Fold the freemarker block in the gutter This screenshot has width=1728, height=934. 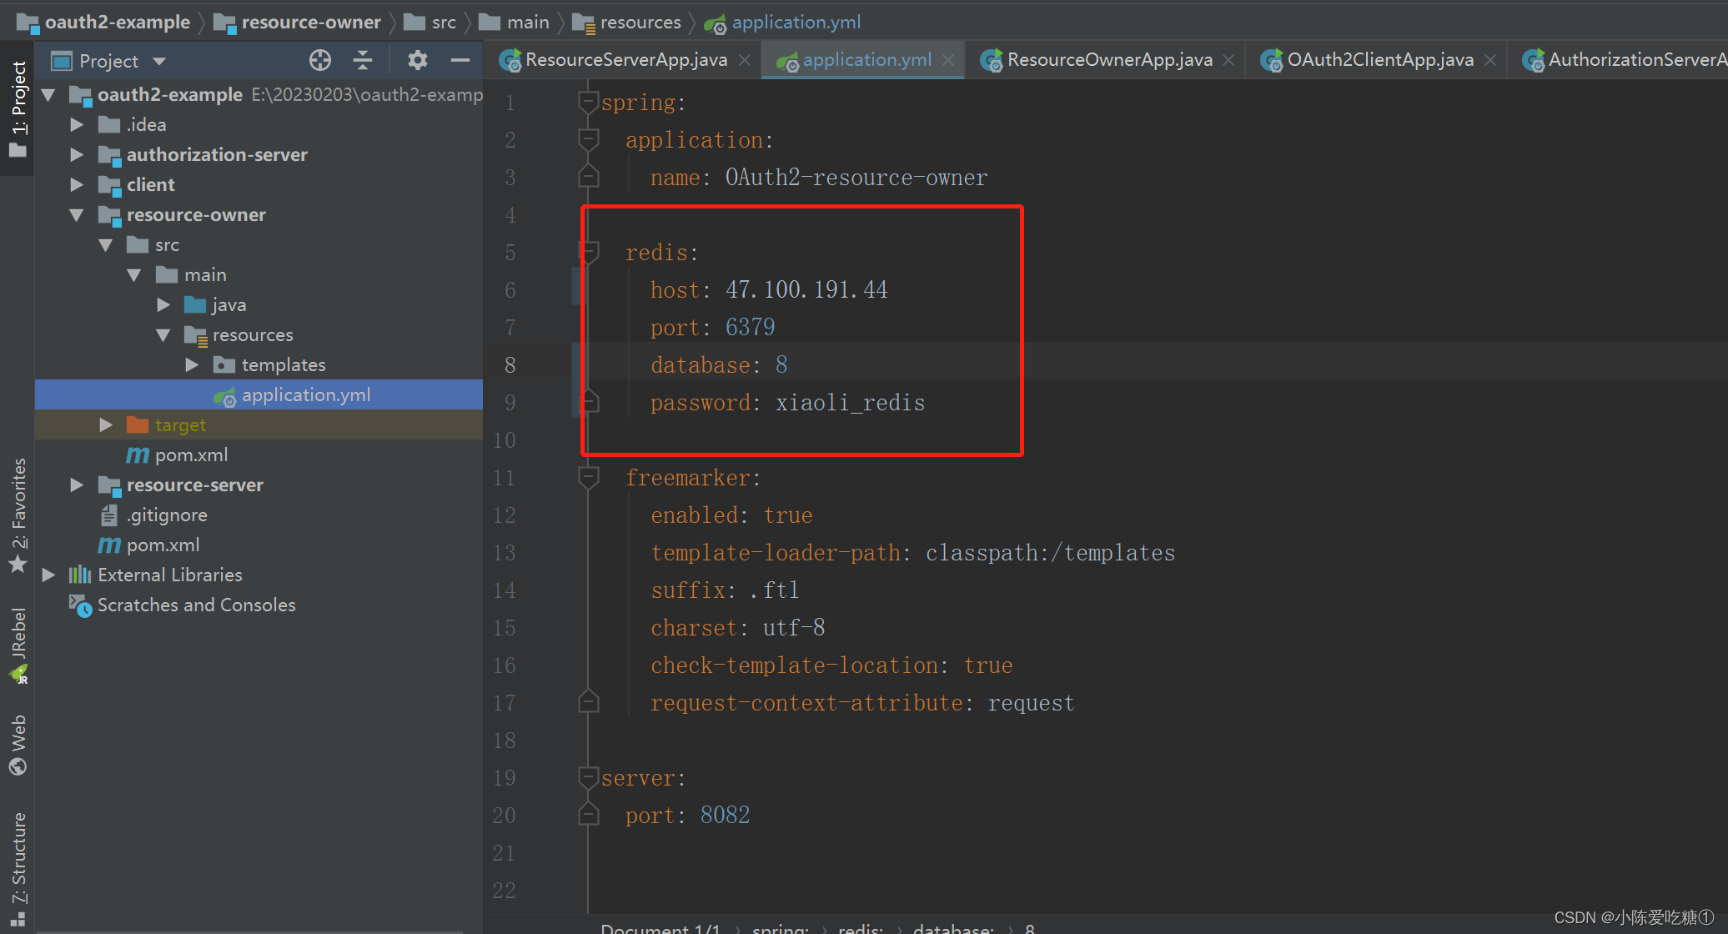(589, 477)
